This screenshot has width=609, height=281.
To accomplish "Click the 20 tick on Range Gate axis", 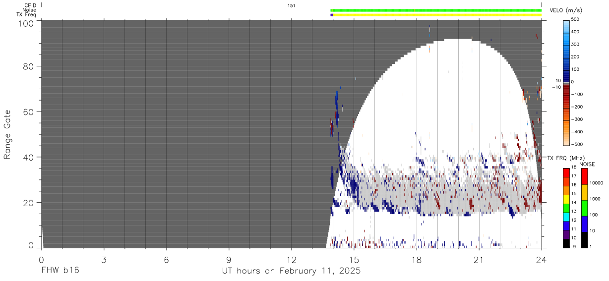I will tap(28, 203).
